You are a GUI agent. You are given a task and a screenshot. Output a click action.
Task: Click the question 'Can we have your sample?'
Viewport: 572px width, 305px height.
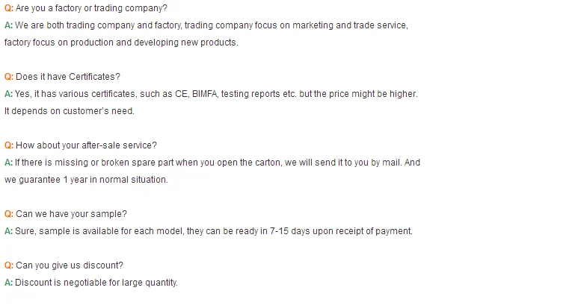71,214
